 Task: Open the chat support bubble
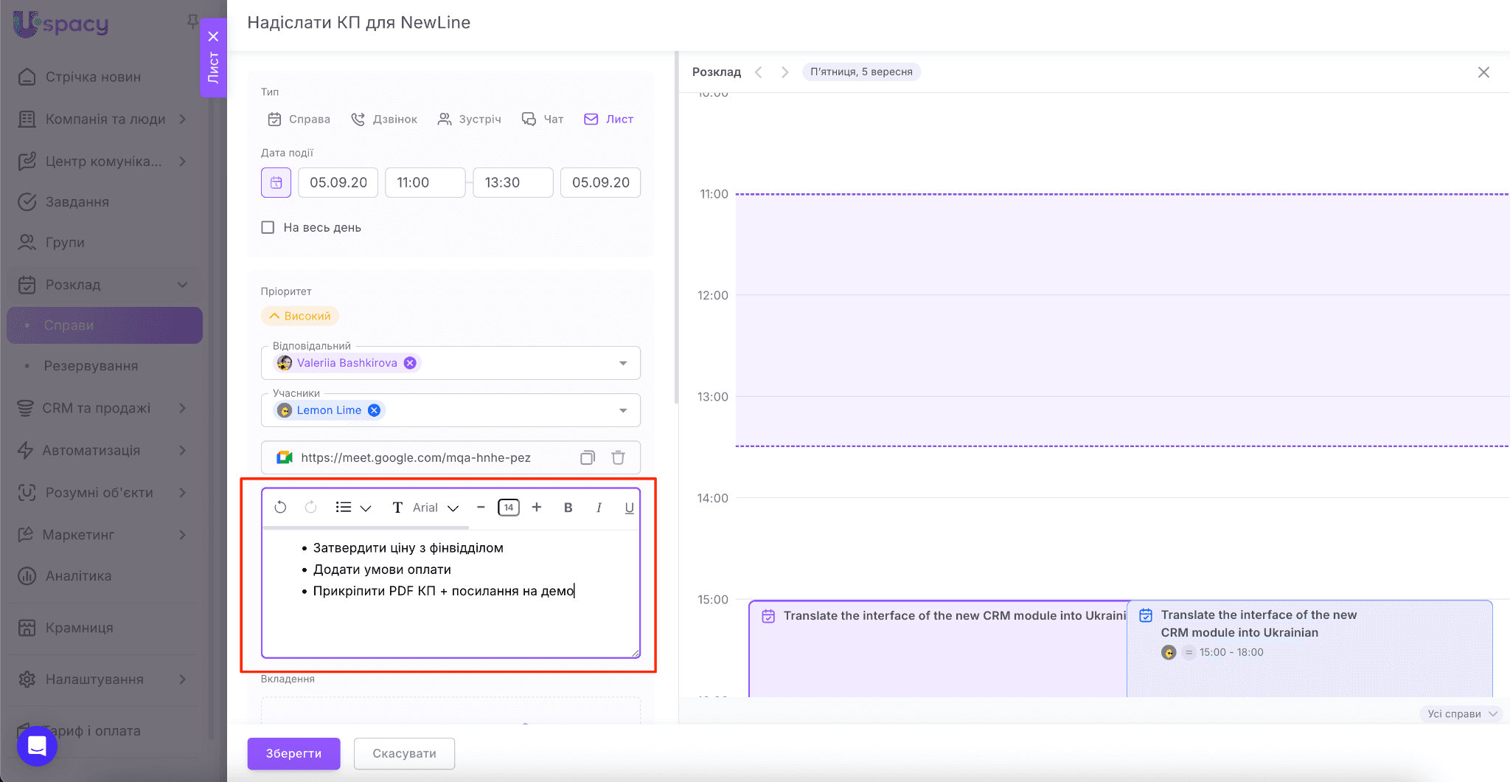(x=37, y=746)
